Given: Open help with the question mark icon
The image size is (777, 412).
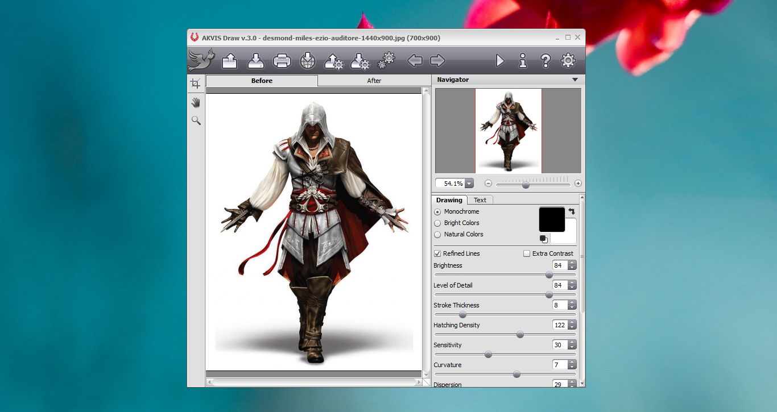Looking at the screenshot, I should tap(545, 60).
